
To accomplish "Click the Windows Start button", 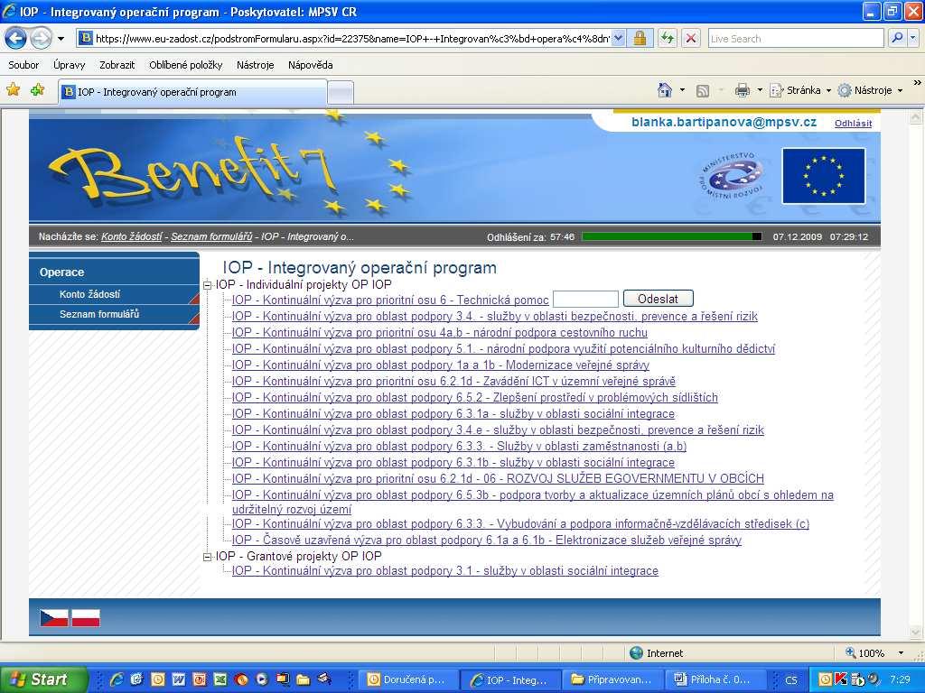I will [x=43, y=679].
